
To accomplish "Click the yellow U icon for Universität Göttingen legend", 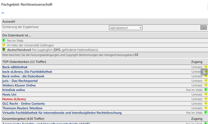I will [4, 45].
